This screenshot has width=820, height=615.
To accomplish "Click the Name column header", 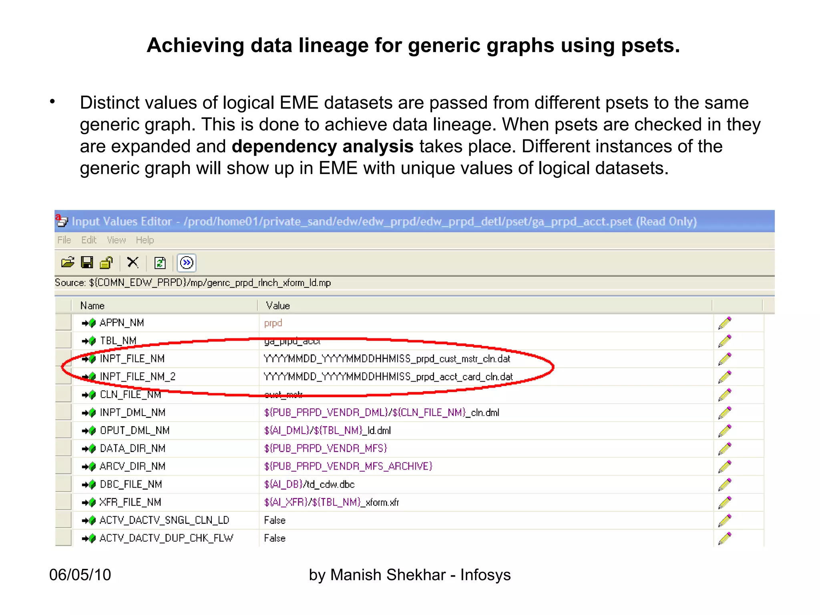I will [x=92, y=306].
